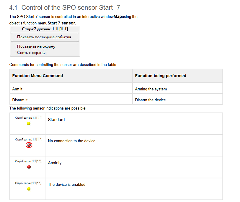Viewport: 240px width, 202px height.
Task: Click the 'Arm it' table cell
Action: (x=71, y=89)
